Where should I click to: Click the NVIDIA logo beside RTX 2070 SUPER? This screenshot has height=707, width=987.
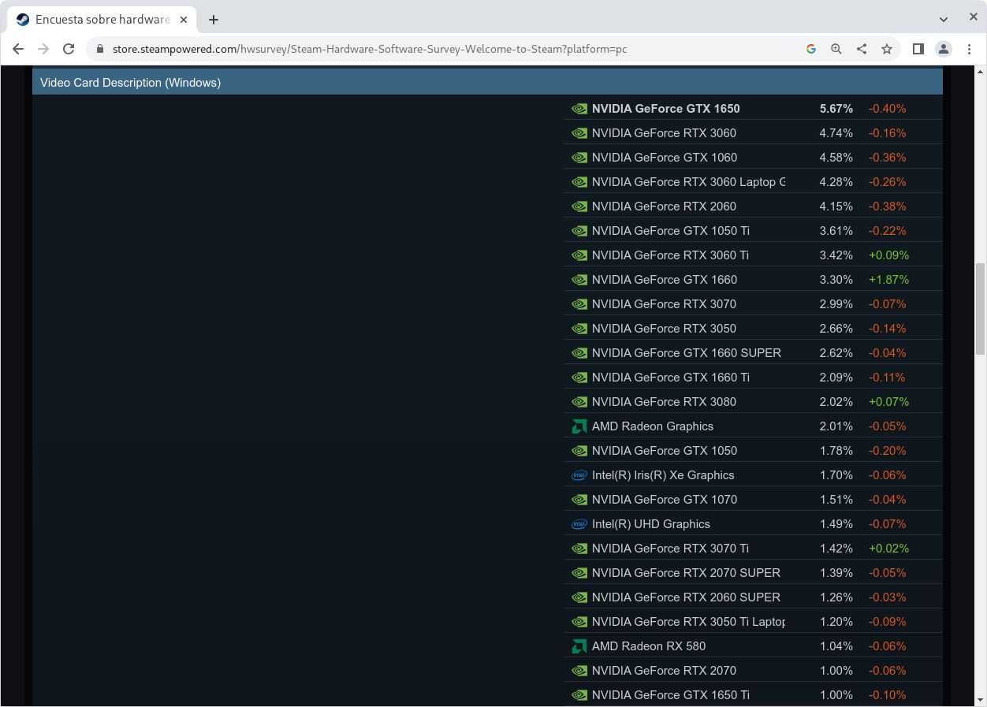coord(579,573)
